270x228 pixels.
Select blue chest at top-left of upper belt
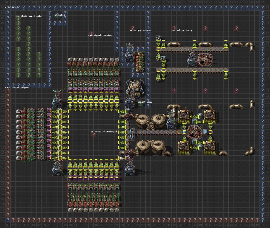158,38
